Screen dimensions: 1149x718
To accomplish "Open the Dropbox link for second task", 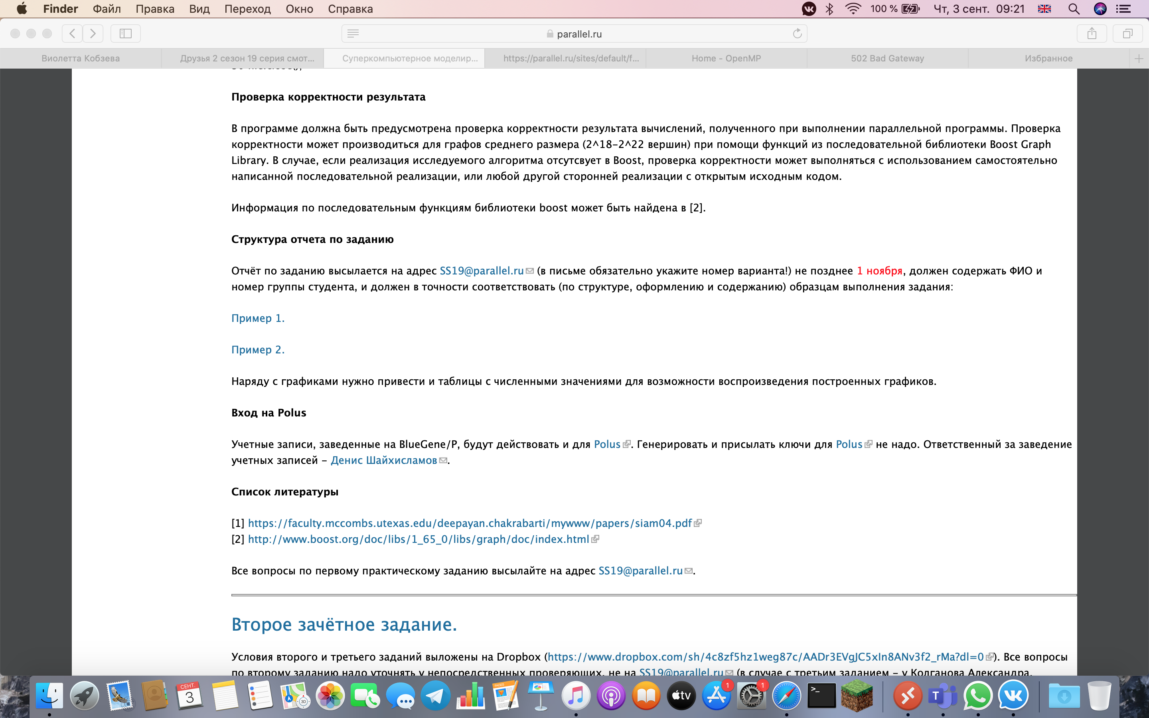I will click(765, 657).
